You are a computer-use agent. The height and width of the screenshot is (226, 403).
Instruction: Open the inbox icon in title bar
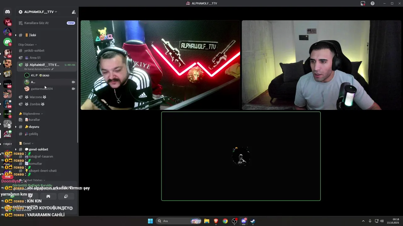[363, 3]
